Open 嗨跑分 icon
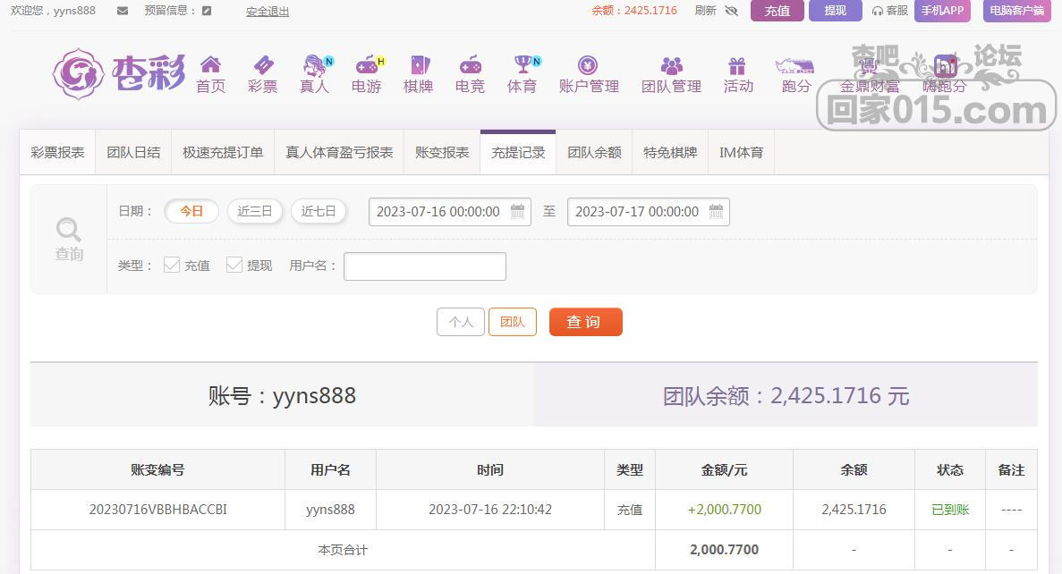Viewport: 1062px width, 574px height. [945, 65]
